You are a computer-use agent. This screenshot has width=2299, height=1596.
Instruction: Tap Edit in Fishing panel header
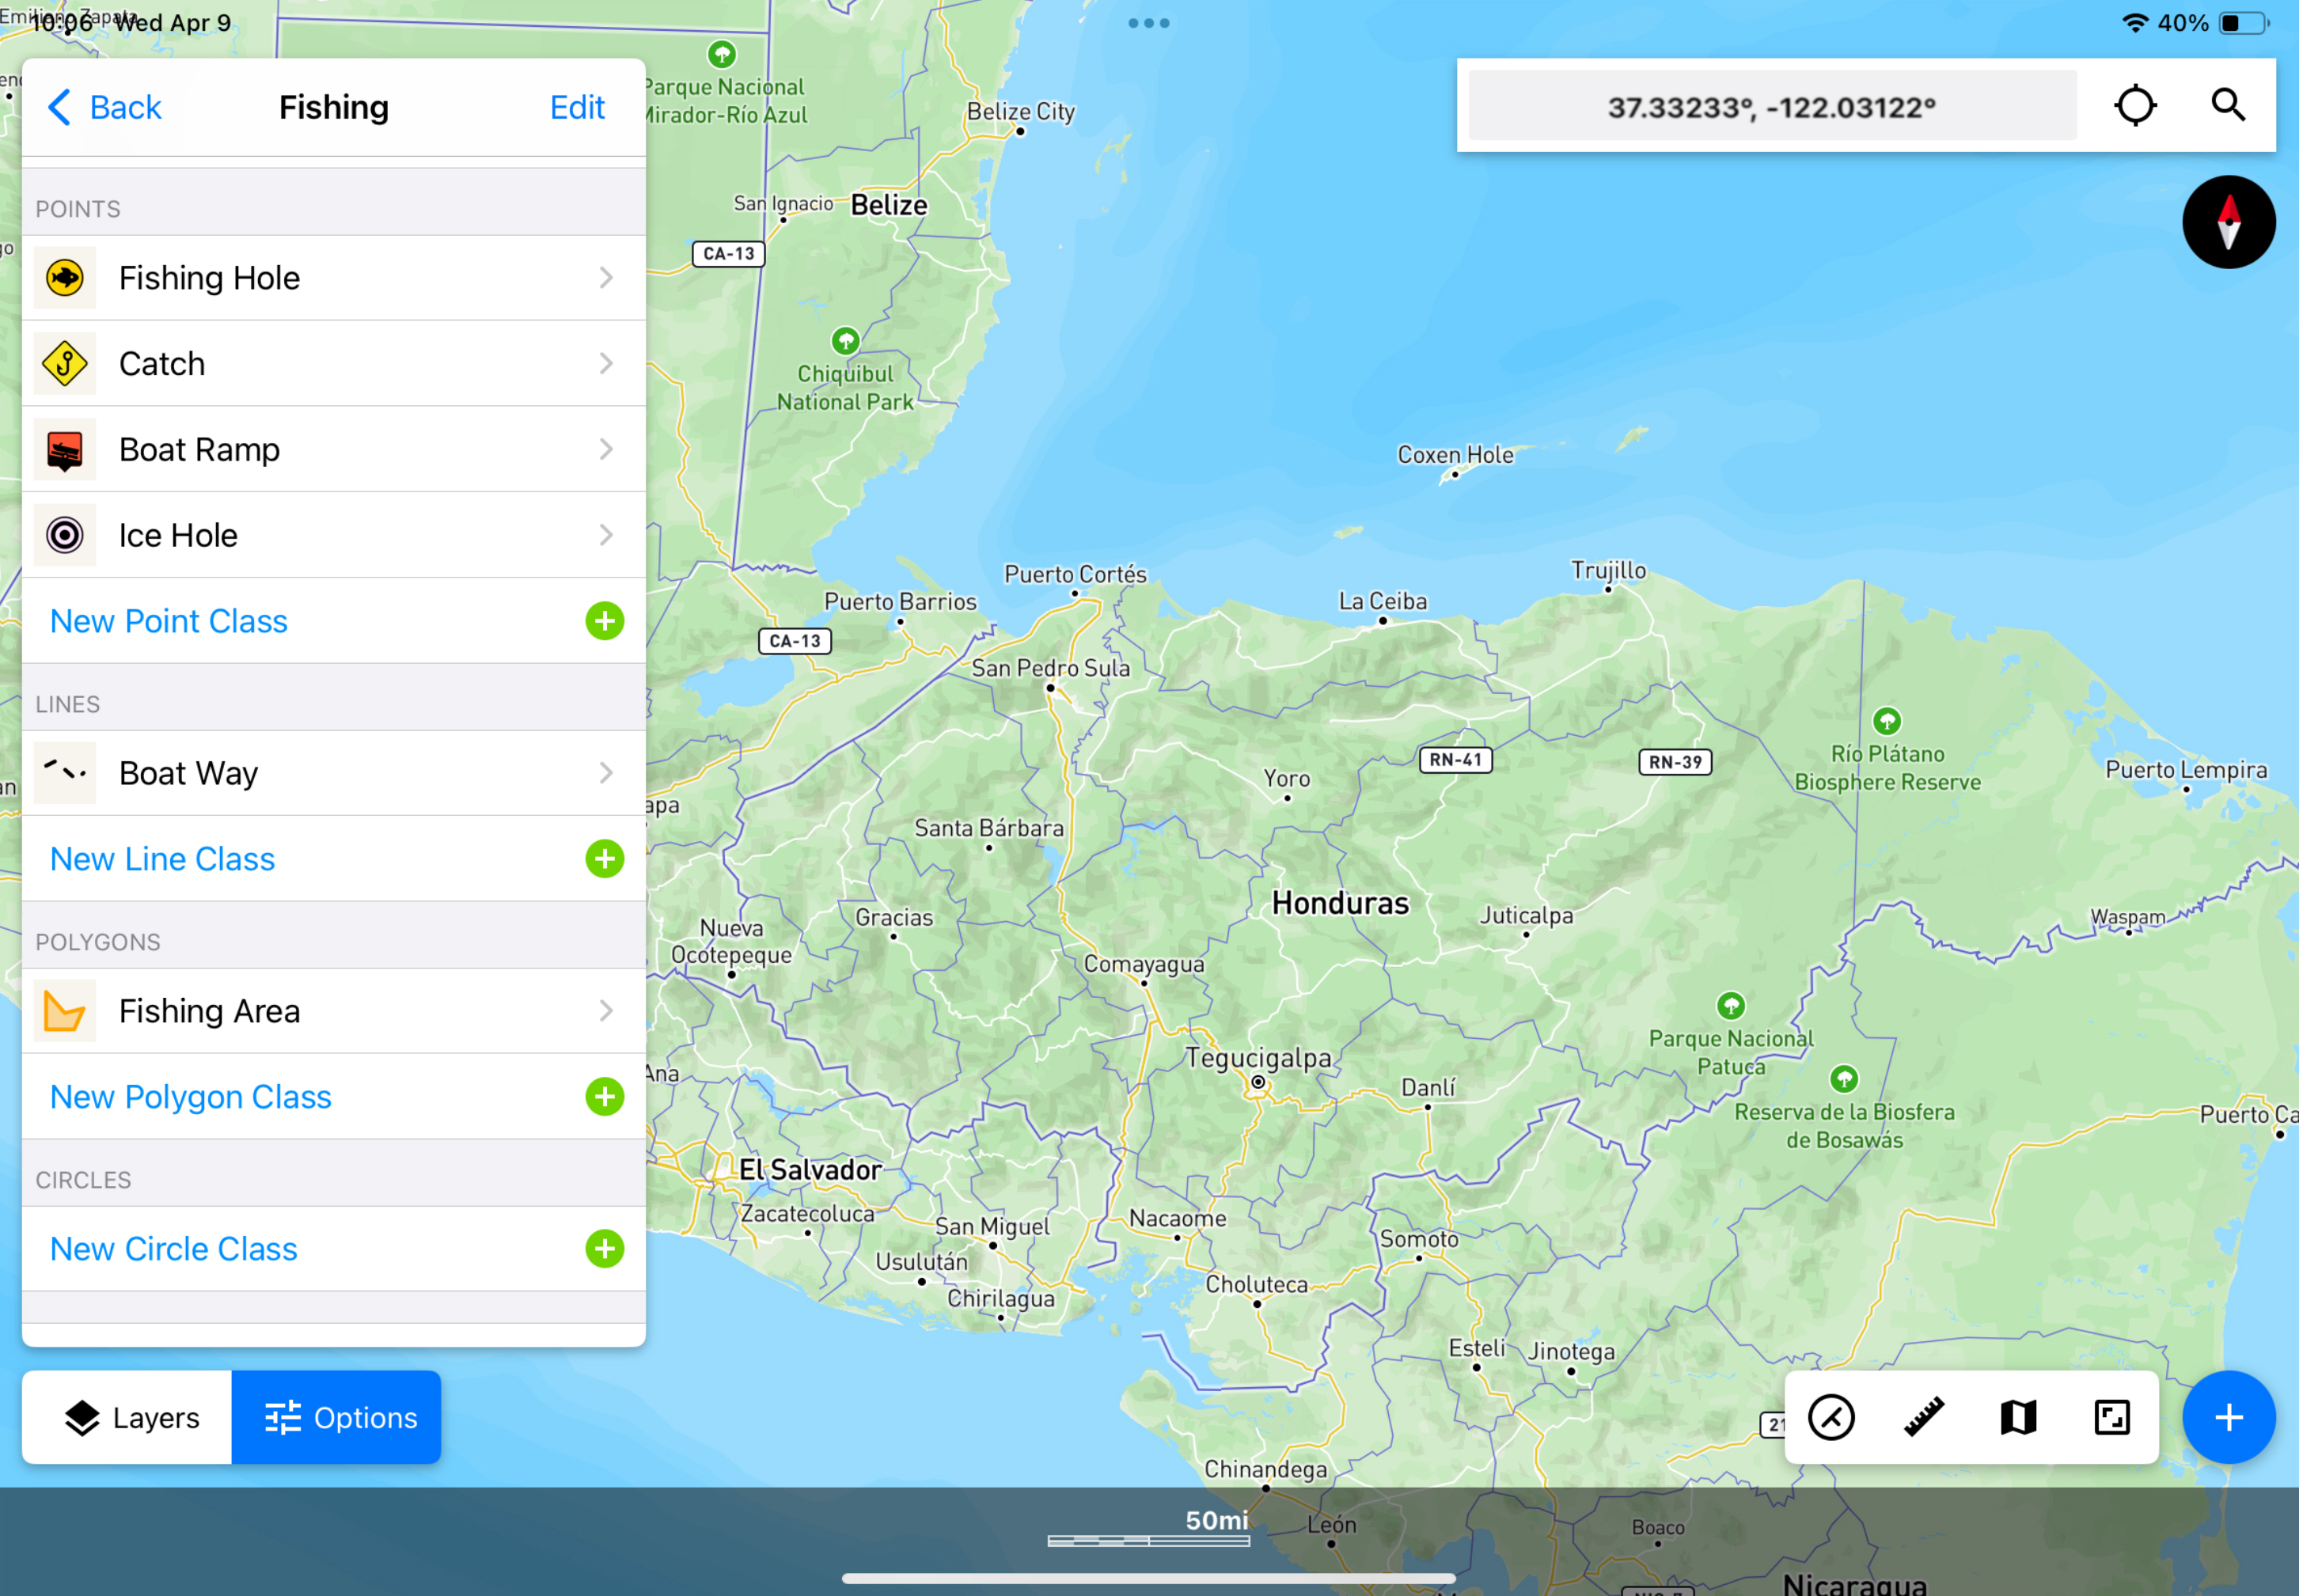click(577, 107)
